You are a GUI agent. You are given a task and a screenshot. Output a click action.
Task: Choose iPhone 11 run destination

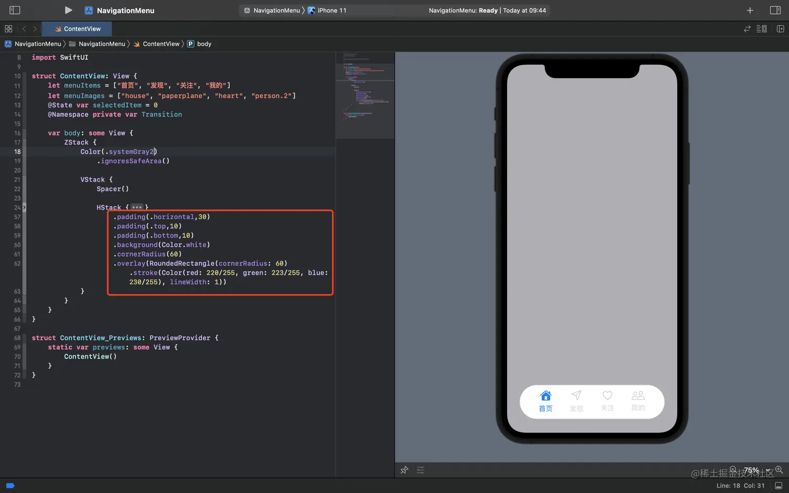(327, 10)
